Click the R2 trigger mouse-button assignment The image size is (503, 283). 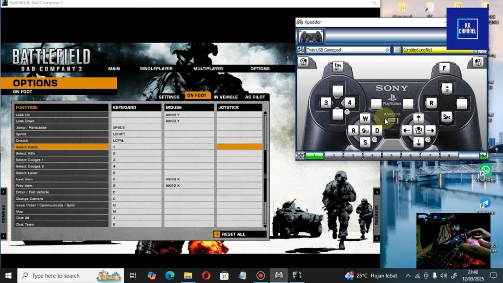(478, 62)
